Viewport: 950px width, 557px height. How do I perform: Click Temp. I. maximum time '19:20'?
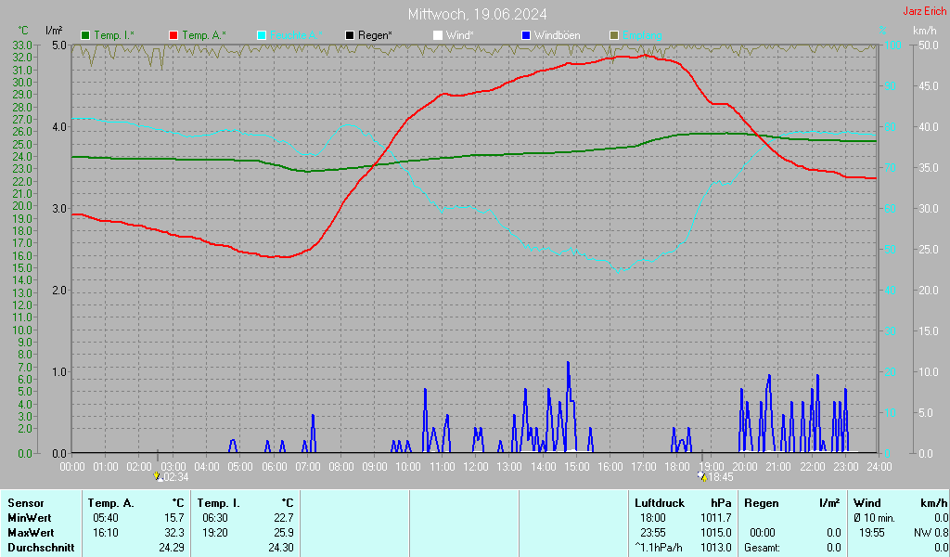tap(215, 533)
